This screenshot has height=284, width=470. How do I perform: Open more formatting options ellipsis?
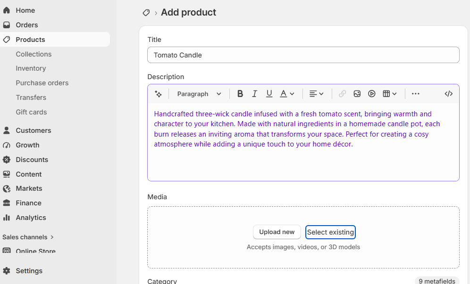[415, 94]
